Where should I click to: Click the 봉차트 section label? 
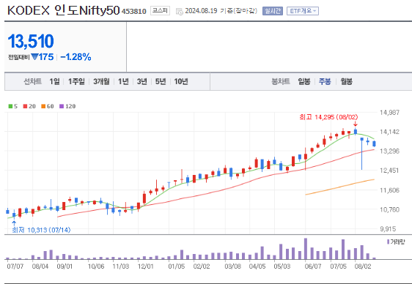(x=281, y=81)
